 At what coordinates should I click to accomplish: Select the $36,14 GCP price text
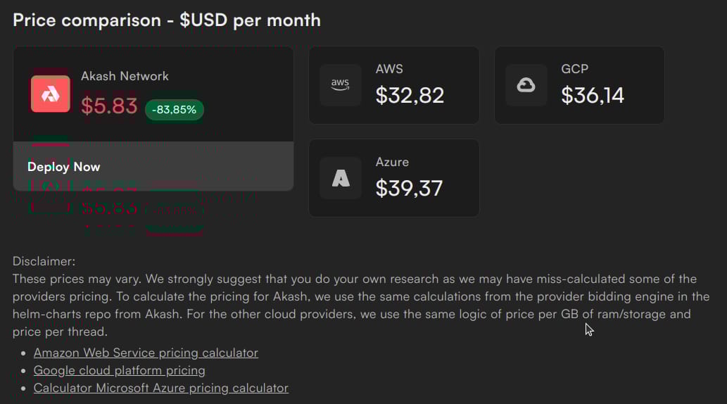593,95
